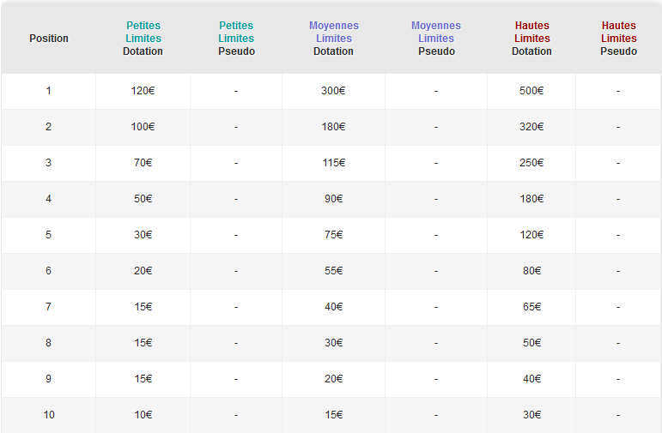Screen dimensions: 662x433
Task: Select the 250€ Hautes Limites cell
Action: click(531, 163)
